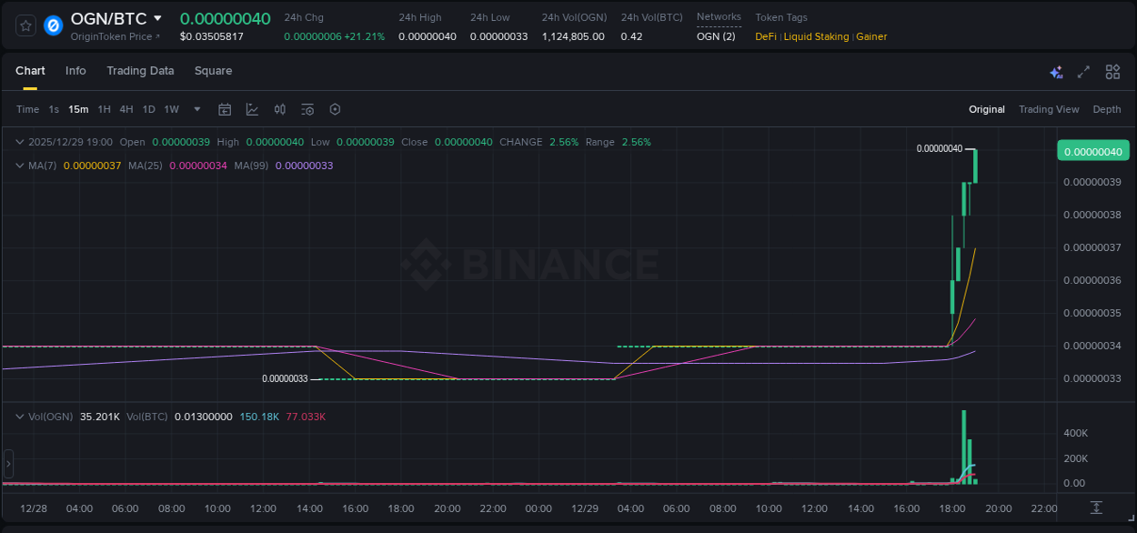Select the line chart style icon
Screen dimensions: 1137x533
coord(251,109)
